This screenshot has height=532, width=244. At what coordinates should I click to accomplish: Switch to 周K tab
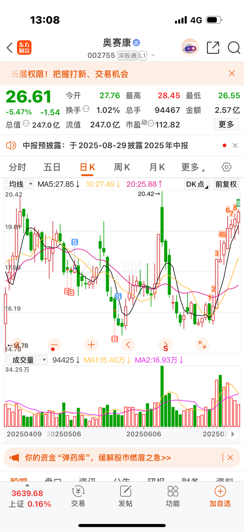pyautogui.click(x=122, y=167)
